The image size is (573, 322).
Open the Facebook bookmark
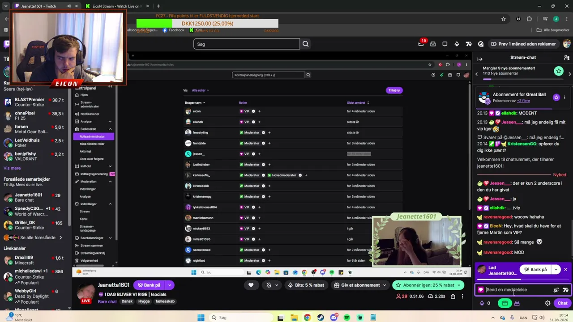tap(173, 30)
